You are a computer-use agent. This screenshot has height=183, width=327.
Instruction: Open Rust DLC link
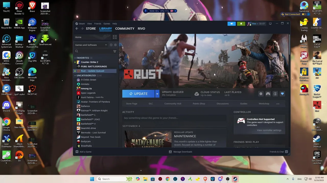point(151,104)
